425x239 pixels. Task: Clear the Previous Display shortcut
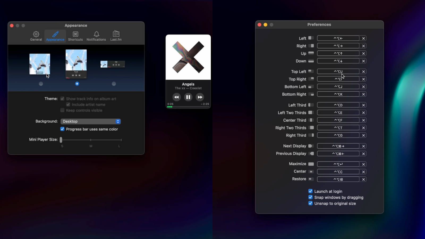click(363, 154)
